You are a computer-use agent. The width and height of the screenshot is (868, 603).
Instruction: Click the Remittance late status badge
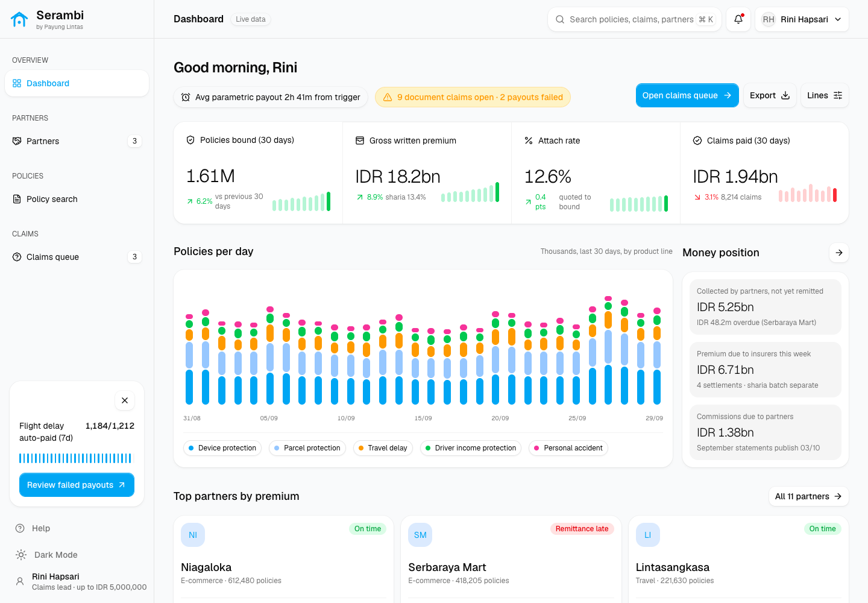coord(582,529)
